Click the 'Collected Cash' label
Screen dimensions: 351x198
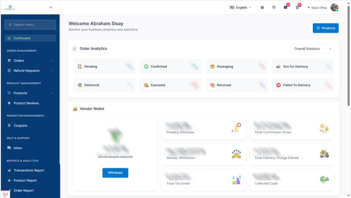(x=266, y=183)
